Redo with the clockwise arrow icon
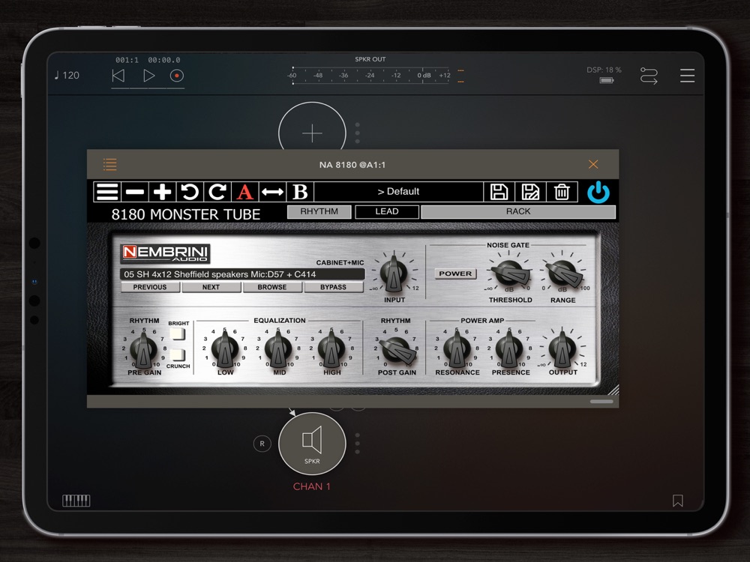Image resolution: width=750 pixels, height=562 pixels. coord(217,192)
